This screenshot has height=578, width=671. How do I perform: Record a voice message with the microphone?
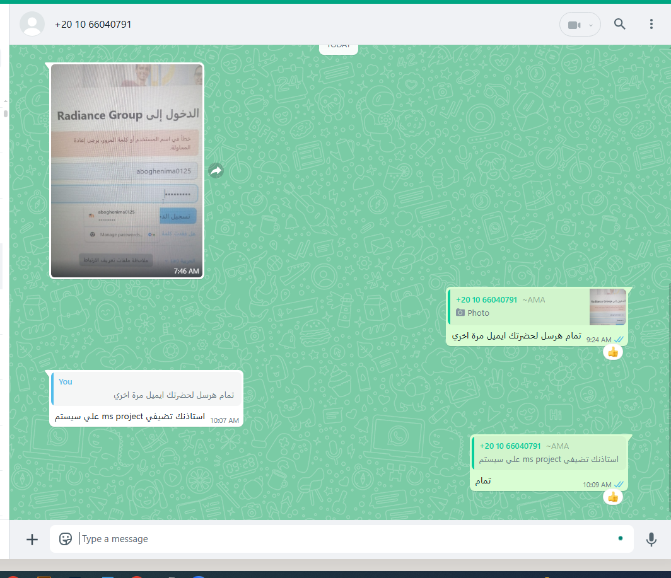pyautogui.click(x=651, y=539)
